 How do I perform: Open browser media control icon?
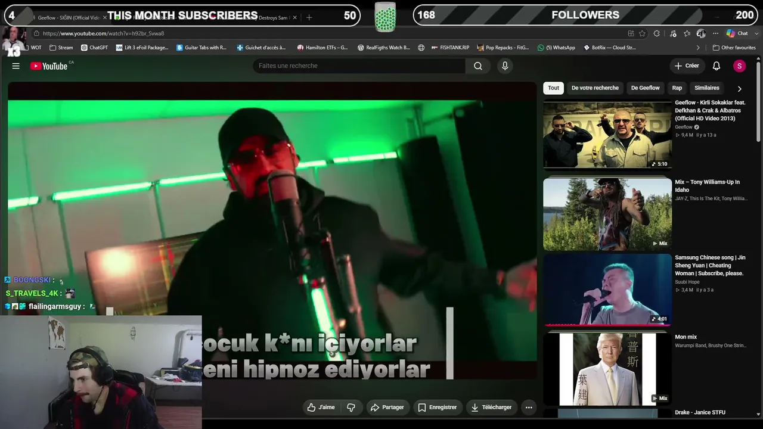point(673,33)
